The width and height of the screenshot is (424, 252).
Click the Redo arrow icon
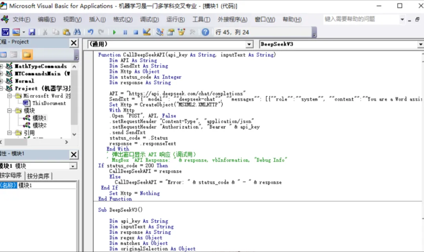pyautogui.click(x=101, y=32)
